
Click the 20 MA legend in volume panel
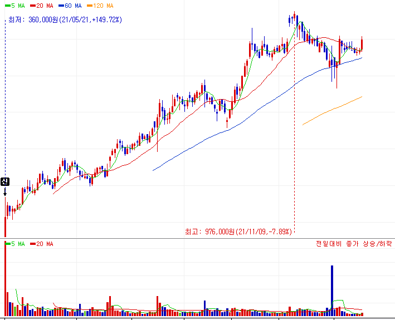pos(42,244)
